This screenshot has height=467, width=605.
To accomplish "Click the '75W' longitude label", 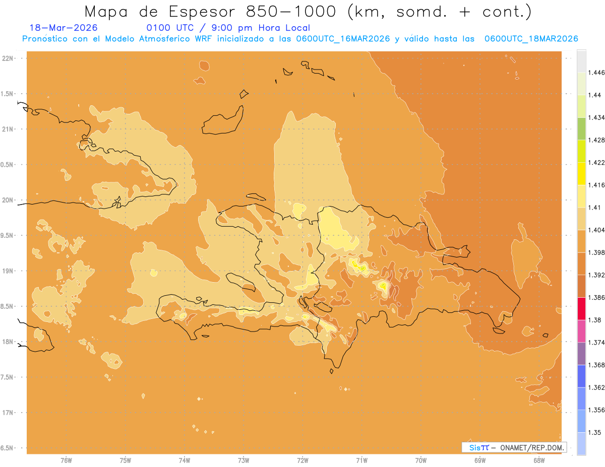I will click(x=126, y=460).
